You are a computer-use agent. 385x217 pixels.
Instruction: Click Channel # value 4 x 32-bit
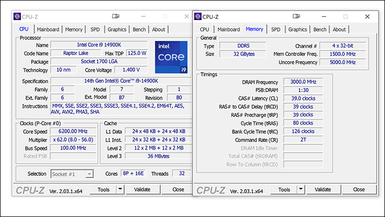coord(343,46)
